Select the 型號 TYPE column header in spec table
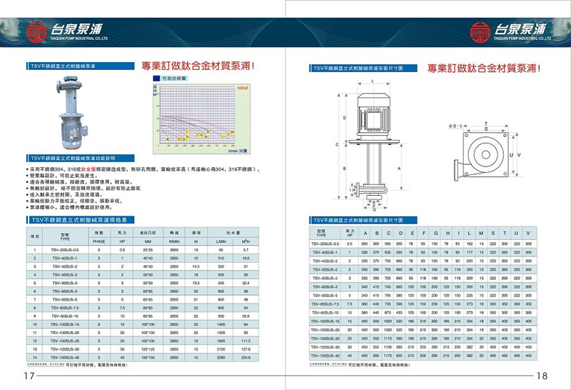571x390 pixels. tap(66, 236)
